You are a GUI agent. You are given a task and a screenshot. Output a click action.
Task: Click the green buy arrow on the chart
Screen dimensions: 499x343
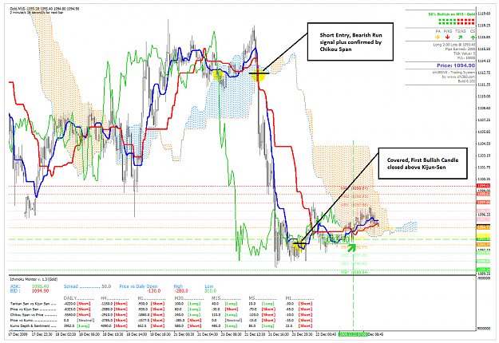click(x=351, y=247)
